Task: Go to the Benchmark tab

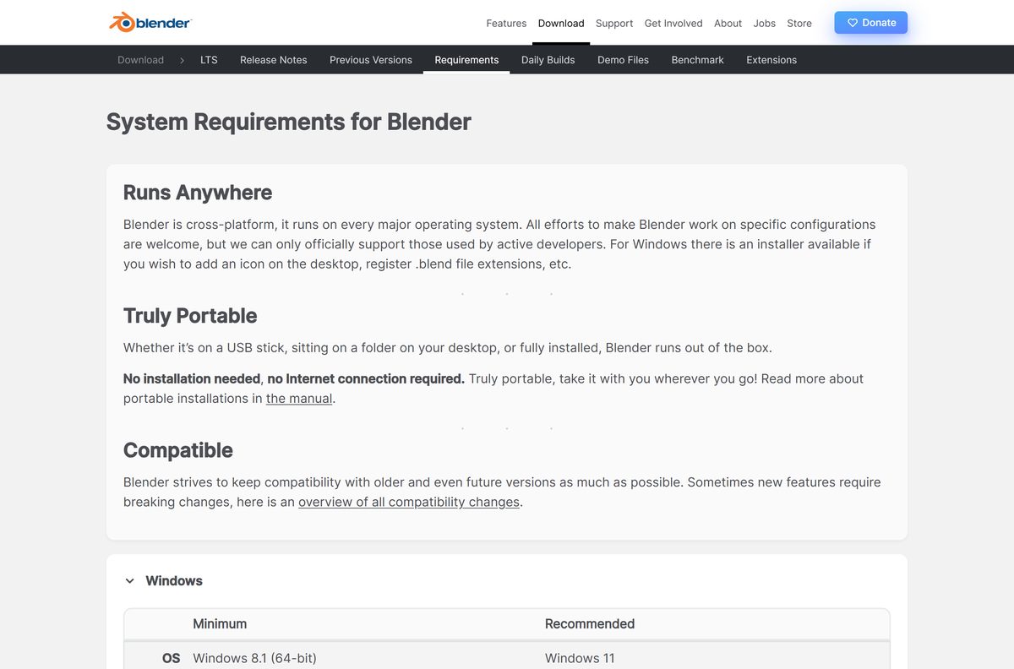Action: (697, 60)
